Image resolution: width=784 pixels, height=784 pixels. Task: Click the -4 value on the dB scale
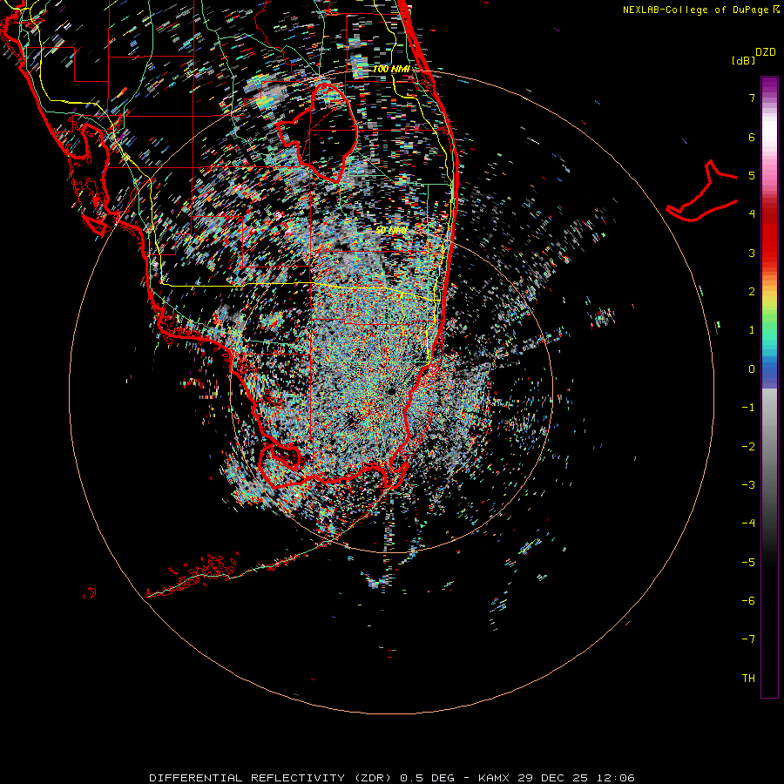[748, 524]
